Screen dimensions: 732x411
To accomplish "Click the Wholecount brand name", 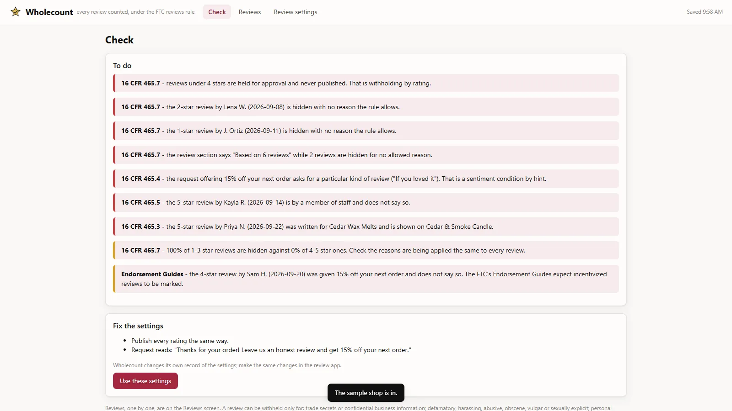I will (x=49, y=12).
